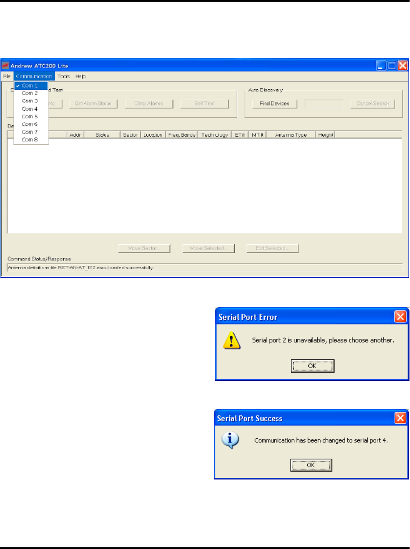
Task: Click the Location column header
Action: [153, 135]
